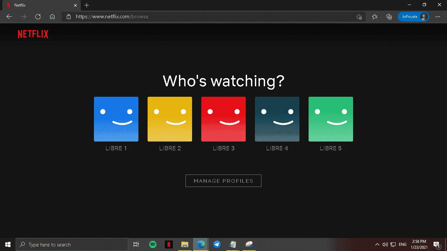This screenshot has height=251, width=447.
Task: Add this page to favorites using the star-plus icon
Action: coord(359,17)
